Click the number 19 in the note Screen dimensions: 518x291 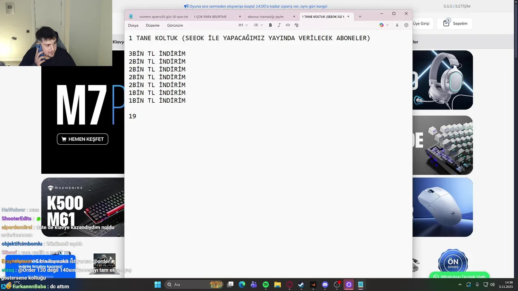[x=132, y=116]
